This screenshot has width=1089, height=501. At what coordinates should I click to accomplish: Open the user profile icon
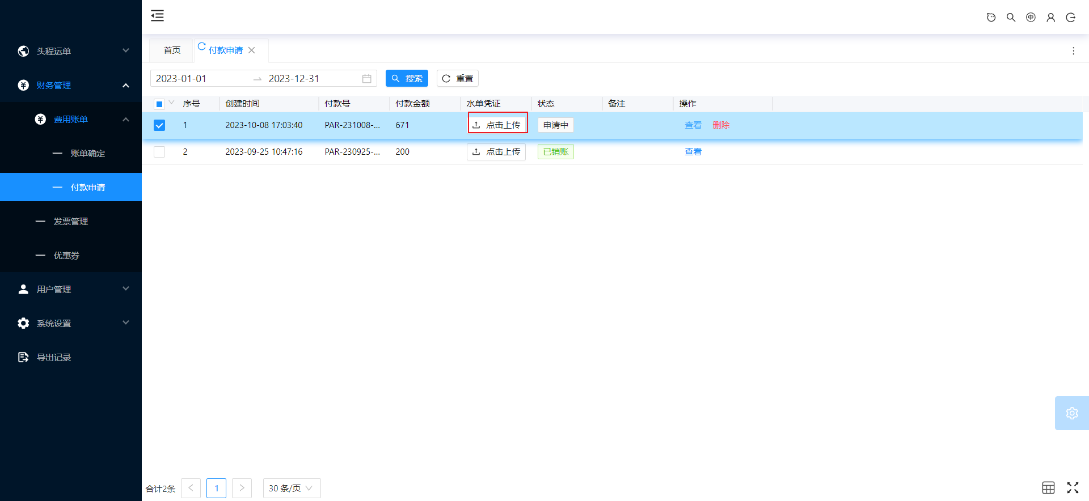pos(1050,18)
